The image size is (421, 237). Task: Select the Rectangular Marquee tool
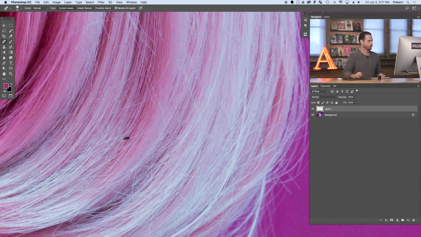[x=11, y=26]
